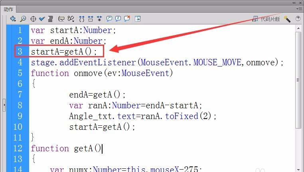Toggle Script Assist magic wand
The width and height of the screenshot is (304, 172).
click(x=287, y=19)
